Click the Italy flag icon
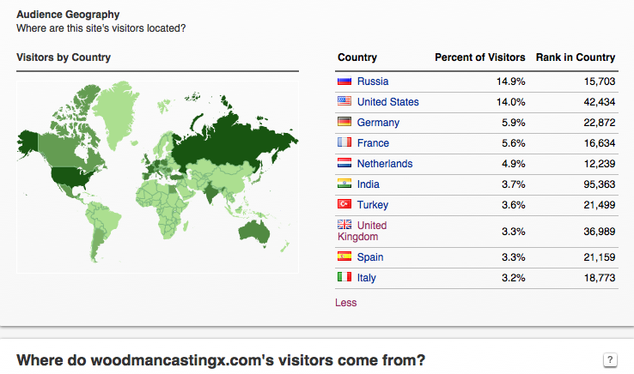The height and width of the screenshot is (374, 634). click(344, 278)
